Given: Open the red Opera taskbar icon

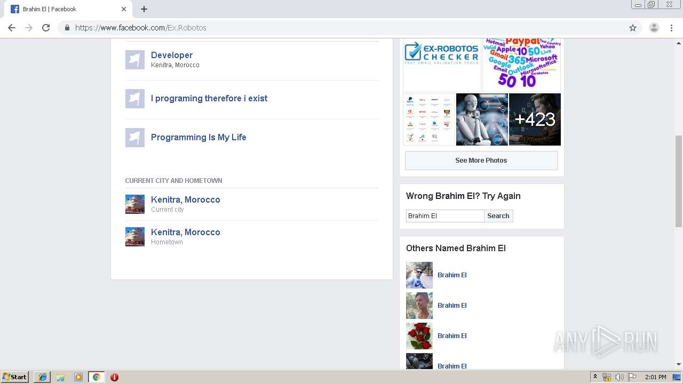Looking at the screenshot, I should click(x=114, y=377).
